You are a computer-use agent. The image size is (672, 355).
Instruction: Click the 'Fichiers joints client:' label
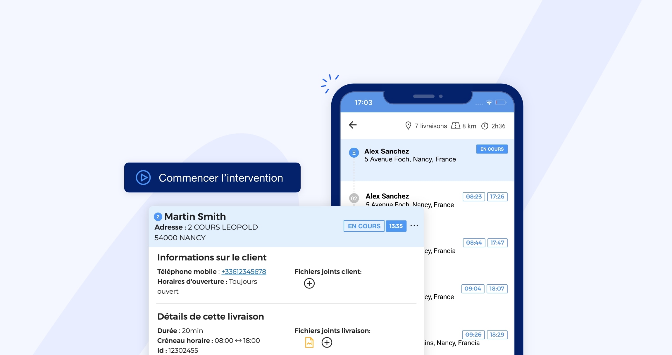328,272
